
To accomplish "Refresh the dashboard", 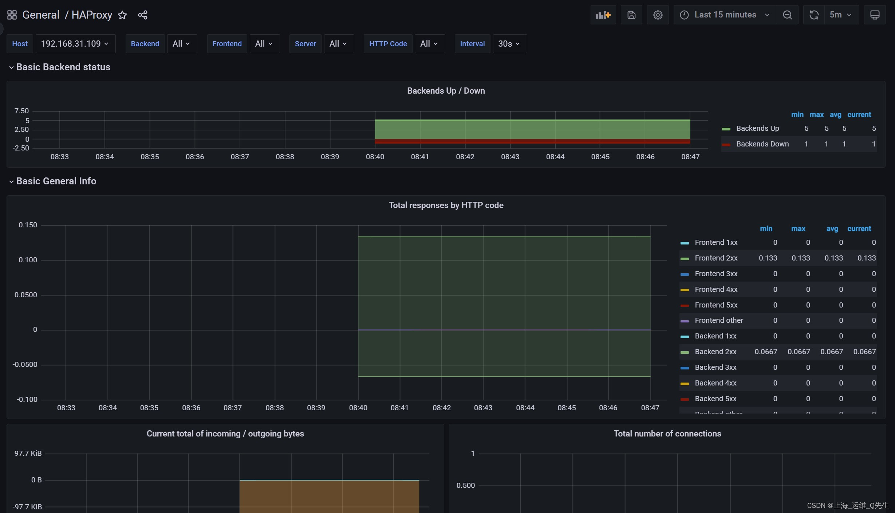I will tap(814, 15).
